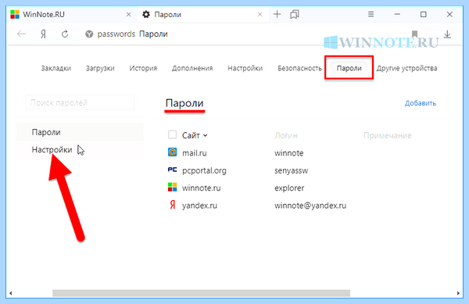Open the tab manager icon beside plus
The width and height of the screenshot is (469, 304).
coord(295,14)
